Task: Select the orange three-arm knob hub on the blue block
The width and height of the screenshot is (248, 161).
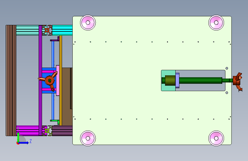Action: 50,80
